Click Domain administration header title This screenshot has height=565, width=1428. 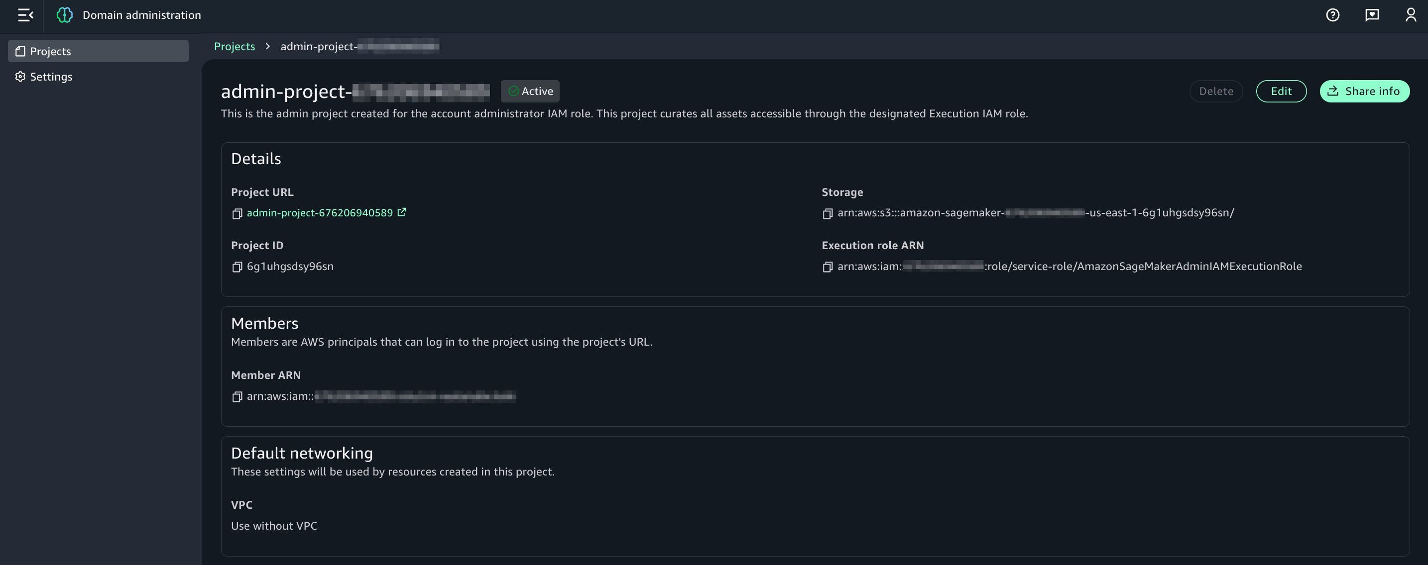pos(141,15)
